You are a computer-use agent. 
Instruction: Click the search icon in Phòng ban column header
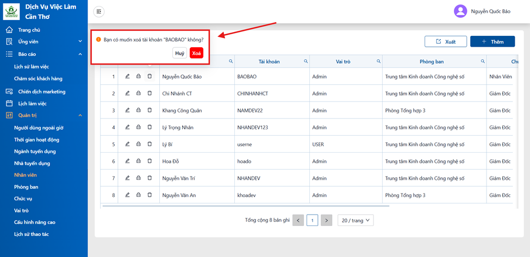(x=483, y=61)
